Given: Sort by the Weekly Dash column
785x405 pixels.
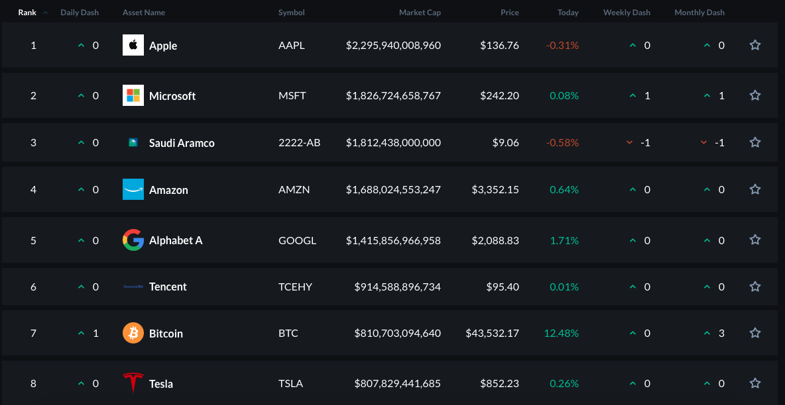Looking at the screenshot, I should coord(627,13).
